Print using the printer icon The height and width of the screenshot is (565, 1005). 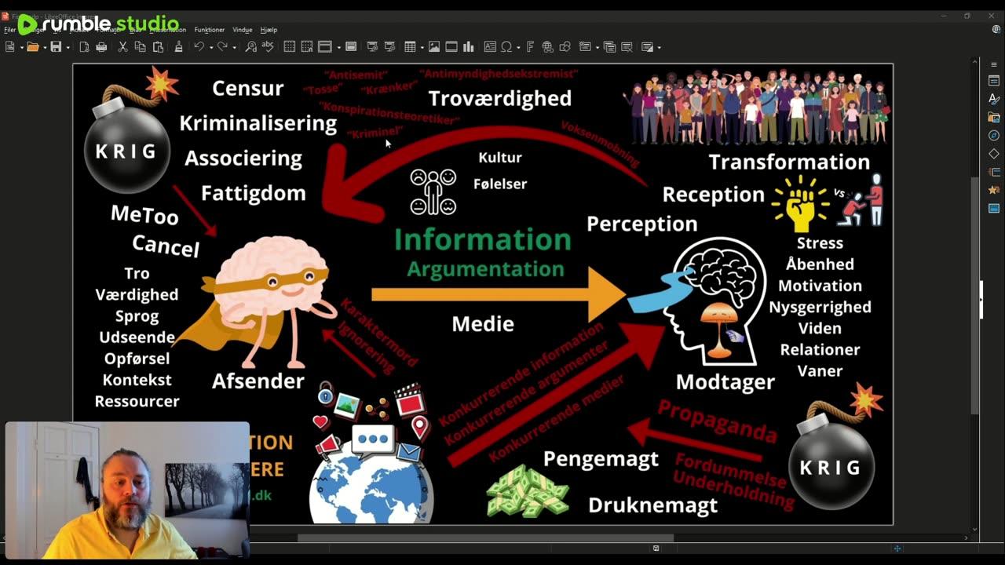[101, 47]
